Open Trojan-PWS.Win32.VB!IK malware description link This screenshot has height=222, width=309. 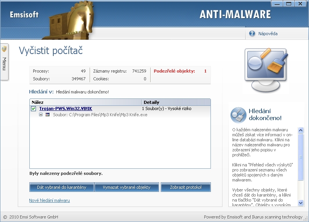(x=66, y=108)
